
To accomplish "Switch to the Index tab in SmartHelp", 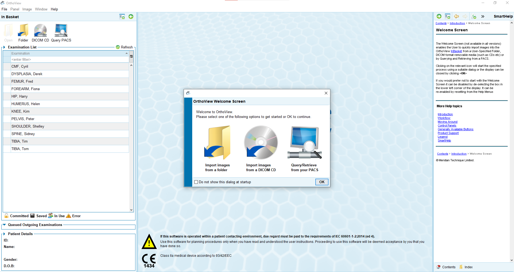I will [468, 267].
